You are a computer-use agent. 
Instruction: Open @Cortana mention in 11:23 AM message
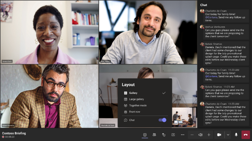coord(211,76)
